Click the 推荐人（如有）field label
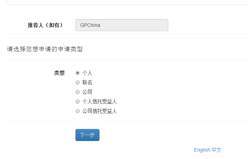The width and height of the screenshot is (248, 159). pyautogui.click(x=45, y=25)
